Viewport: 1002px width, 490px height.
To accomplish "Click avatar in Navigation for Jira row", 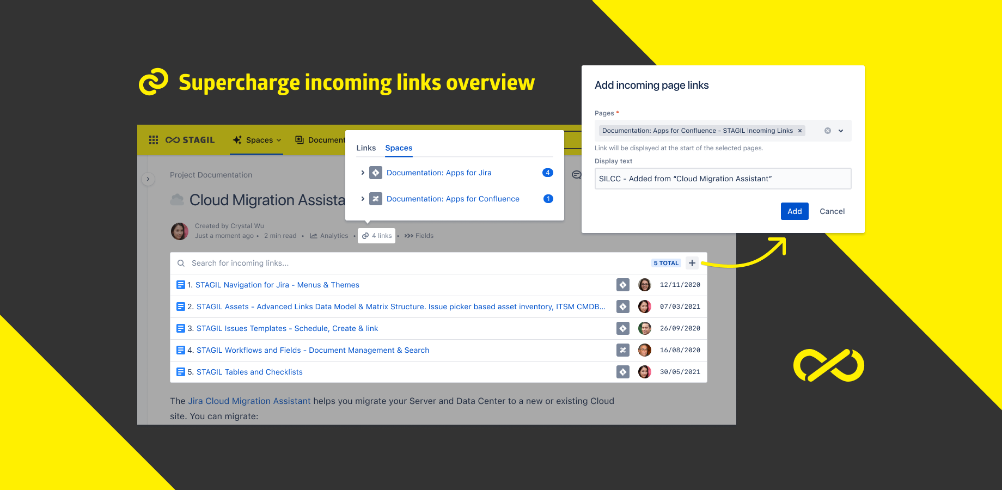I will coord(645,285).
